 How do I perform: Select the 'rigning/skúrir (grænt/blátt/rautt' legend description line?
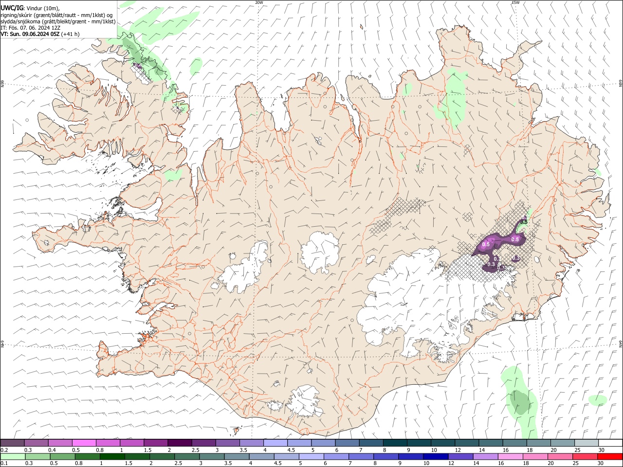tap(56, 15)
